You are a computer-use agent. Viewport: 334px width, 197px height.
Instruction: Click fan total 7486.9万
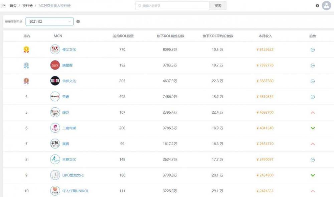170,97
